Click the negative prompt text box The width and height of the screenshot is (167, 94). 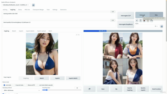[x=59, y=24]
